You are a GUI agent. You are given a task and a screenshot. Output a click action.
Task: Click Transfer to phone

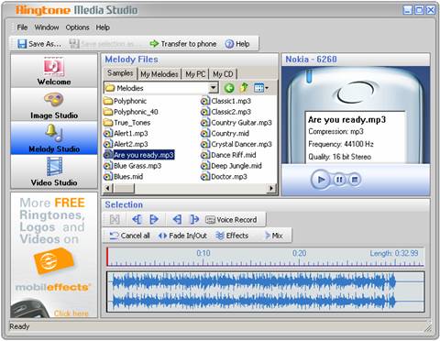pyautogui.click(x=183, y=44)
